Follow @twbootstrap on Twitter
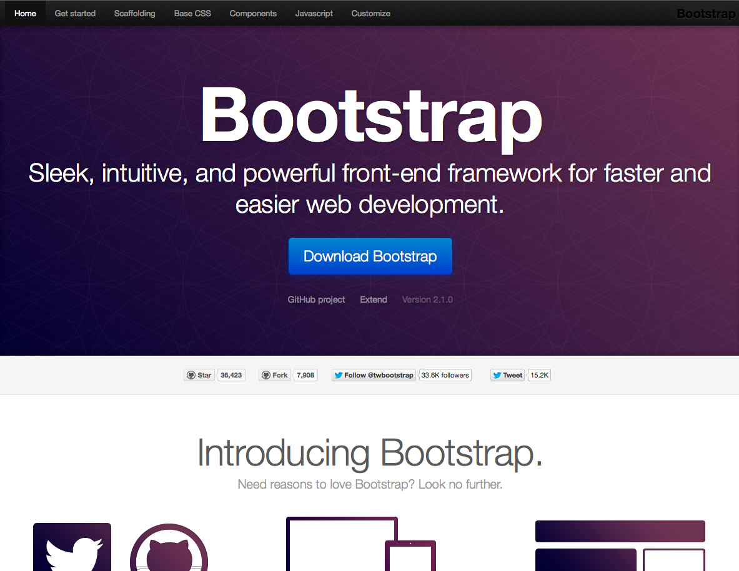 (374, 375)
